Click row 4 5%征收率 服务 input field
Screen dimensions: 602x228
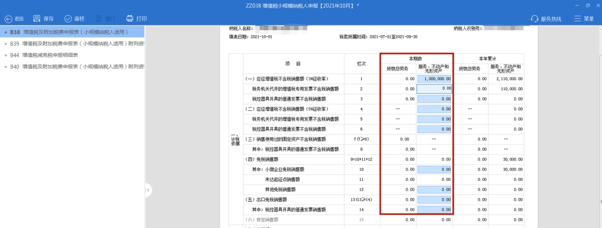(x=434, y=108)
